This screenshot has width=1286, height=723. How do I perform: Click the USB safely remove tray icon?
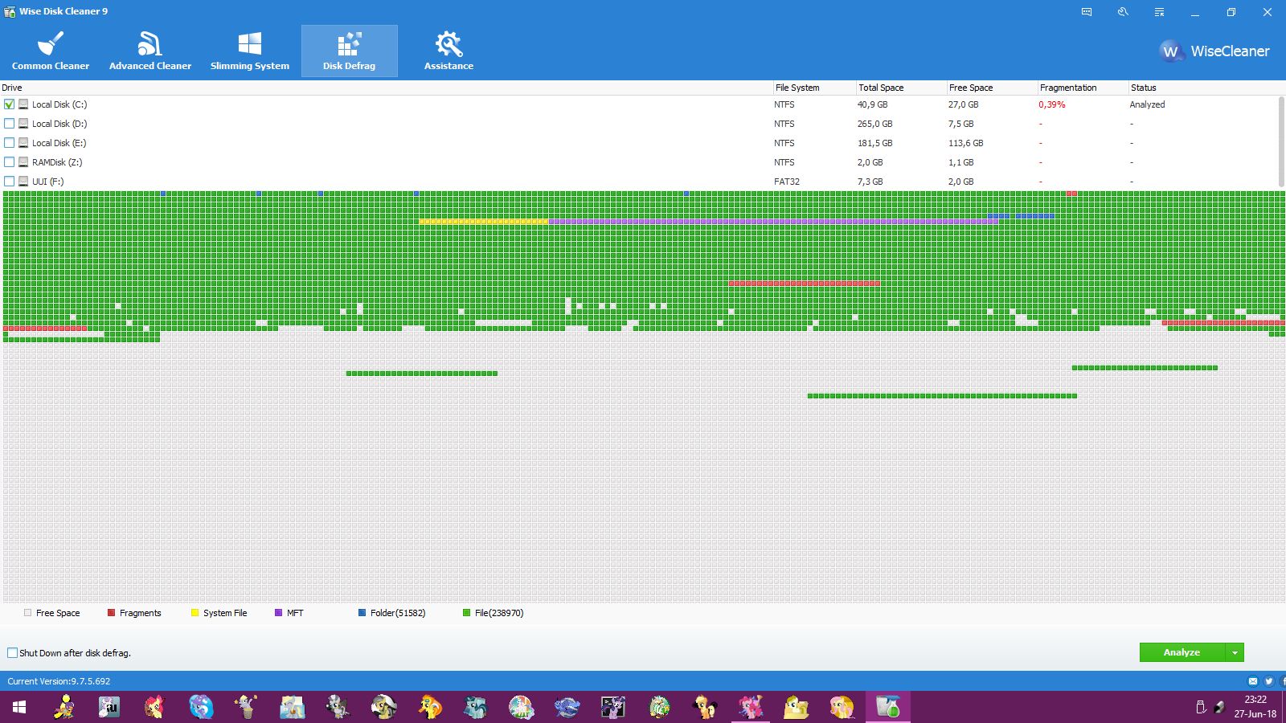pyautogui.click(x=1201, y=707)
